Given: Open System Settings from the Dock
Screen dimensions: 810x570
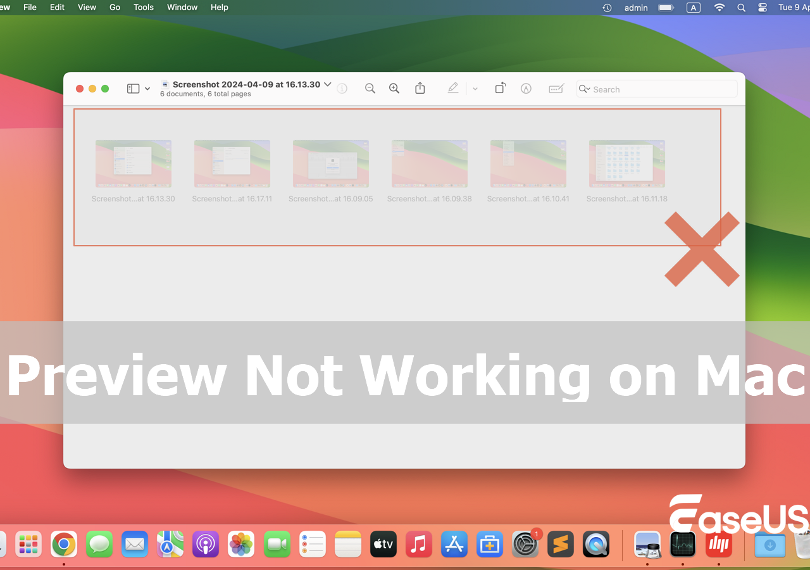Looking at the screenshot, I should [x=525, y=544].
